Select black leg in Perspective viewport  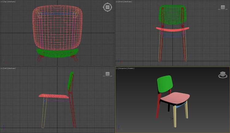pyautogui.click(x=169, y=107)
